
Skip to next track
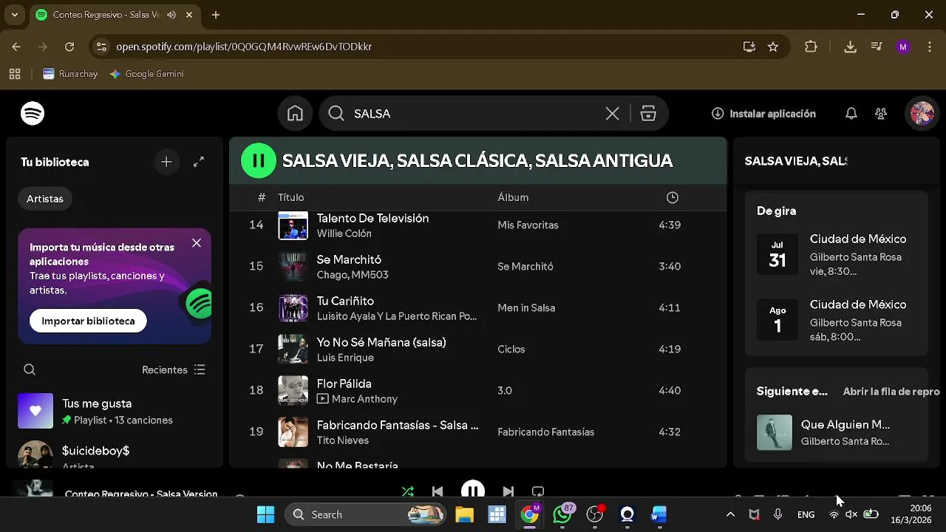(508, 491)
